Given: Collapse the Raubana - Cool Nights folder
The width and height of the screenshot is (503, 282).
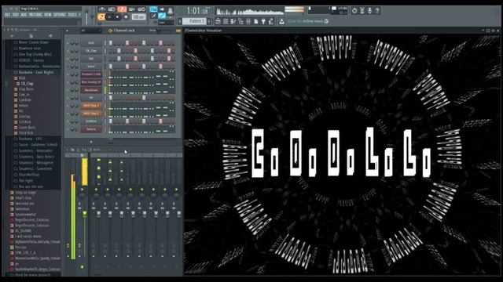Looking at the screenshot, I should pos(33,73).
